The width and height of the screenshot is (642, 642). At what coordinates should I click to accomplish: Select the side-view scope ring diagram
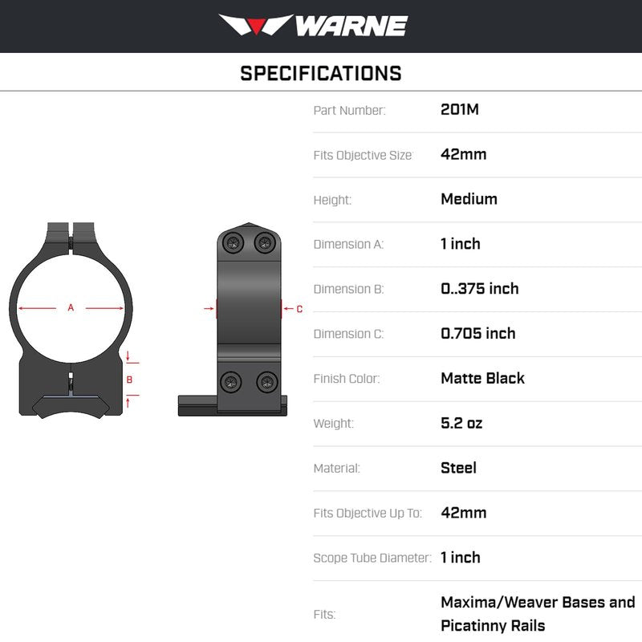(x=233, y=319)
